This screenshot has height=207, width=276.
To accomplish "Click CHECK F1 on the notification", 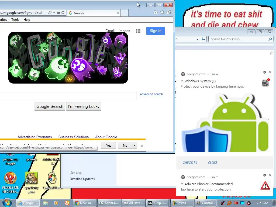I will coord(190,163).
